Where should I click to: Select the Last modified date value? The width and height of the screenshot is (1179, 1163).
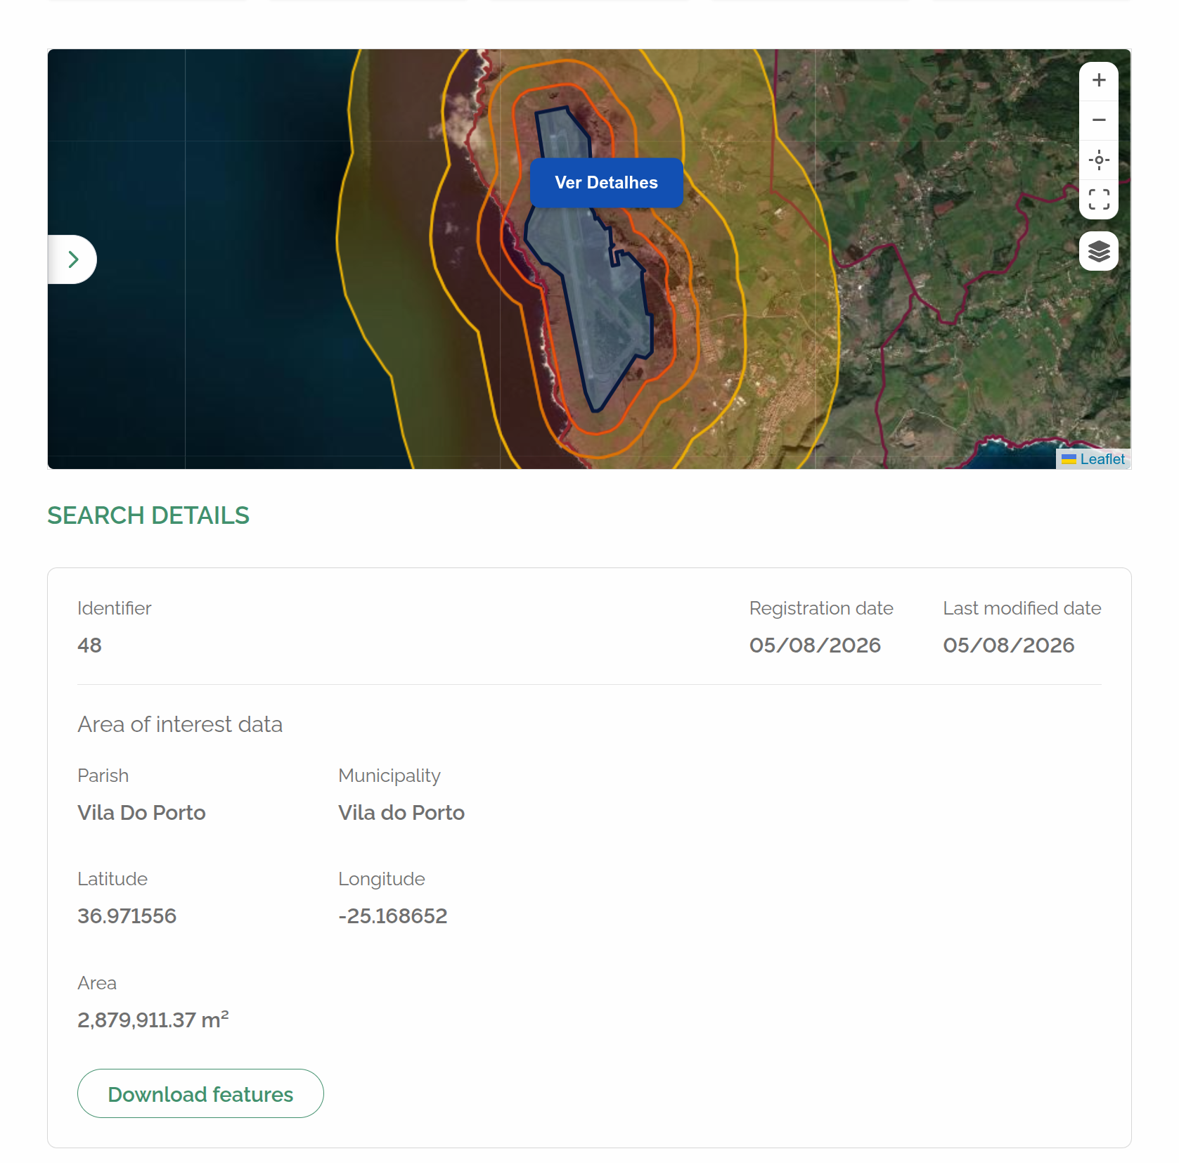tap(1009, 645)
